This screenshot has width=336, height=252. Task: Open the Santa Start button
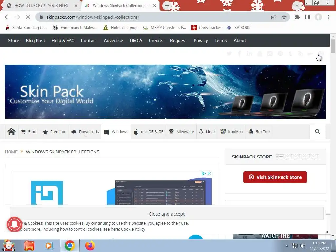pyautogui.click(x=8, y=245)
